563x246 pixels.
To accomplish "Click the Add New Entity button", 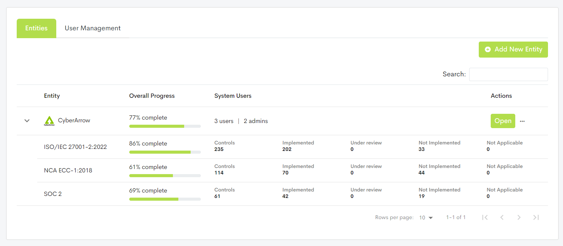I will point(513,49).
